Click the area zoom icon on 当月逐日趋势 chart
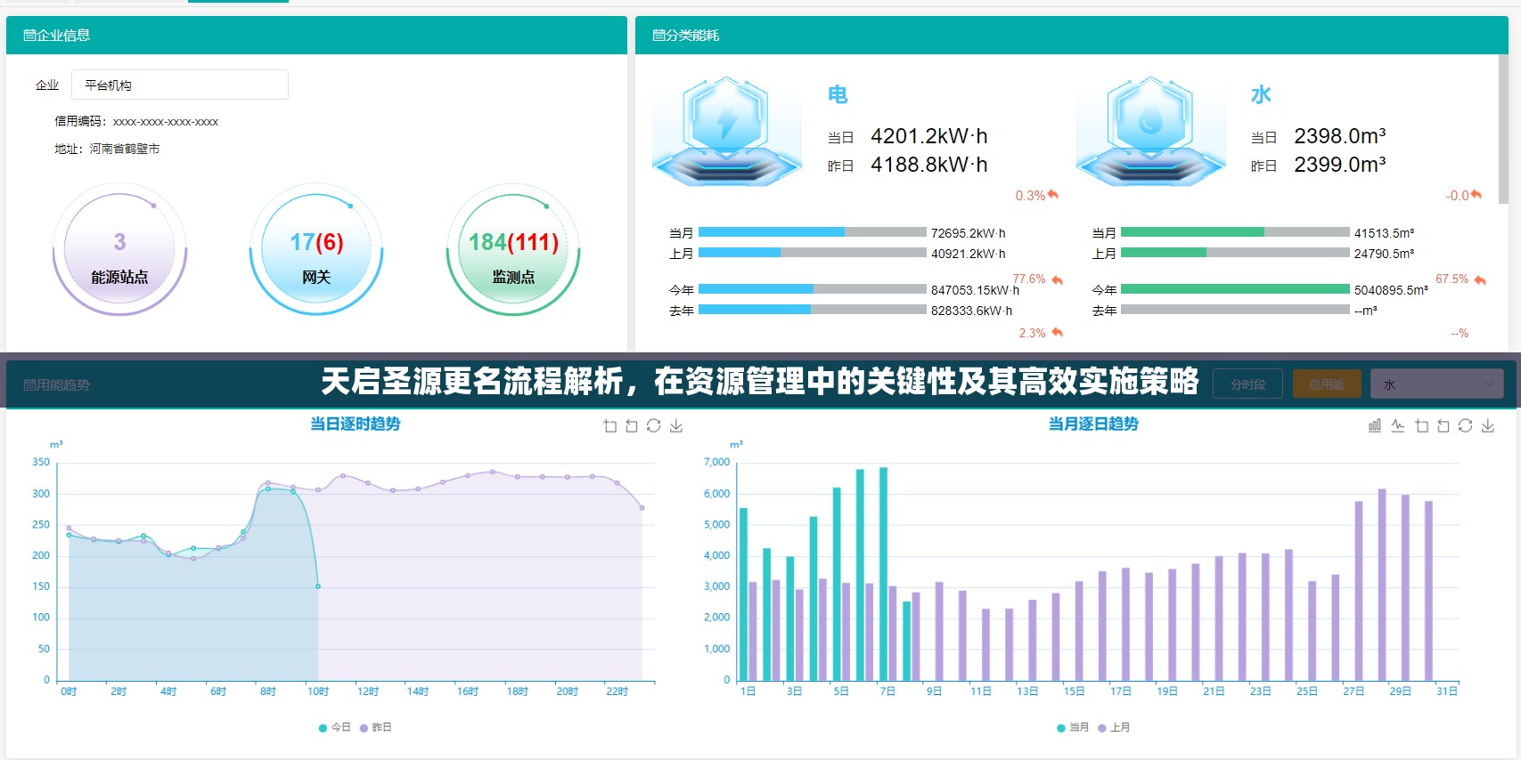The height and width of the screenshot is (760, 1521). 1421,426
